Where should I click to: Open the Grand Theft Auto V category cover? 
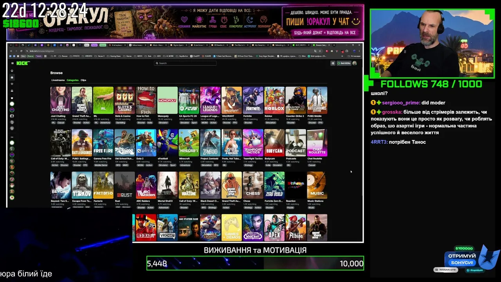coord(82,100)
